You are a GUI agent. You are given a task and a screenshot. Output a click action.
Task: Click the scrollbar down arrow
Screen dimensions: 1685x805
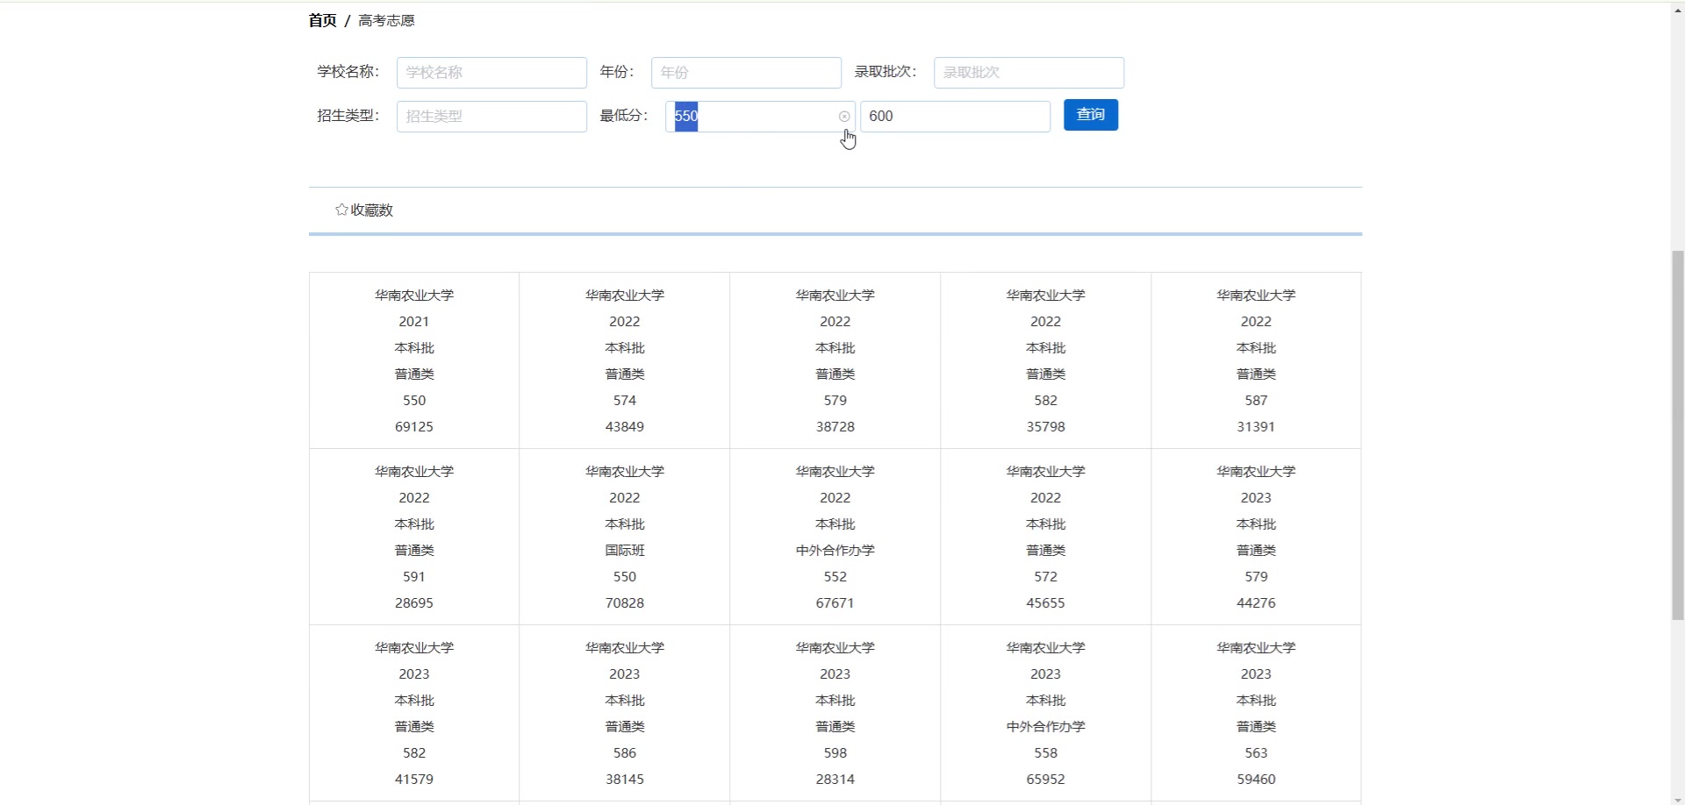point(1678,798)
